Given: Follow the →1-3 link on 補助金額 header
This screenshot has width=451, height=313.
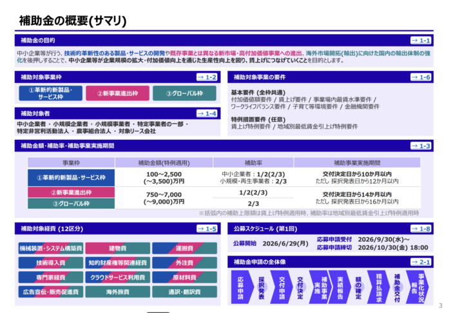Looking at the screenshot, I should 421,146.
